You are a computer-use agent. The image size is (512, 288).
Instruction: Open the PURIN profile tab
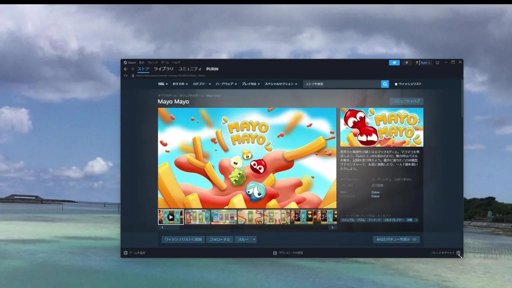(212, 69)
